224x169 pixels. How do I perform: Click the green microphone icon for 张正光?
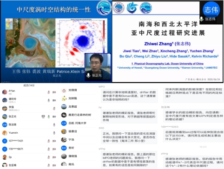49,117
